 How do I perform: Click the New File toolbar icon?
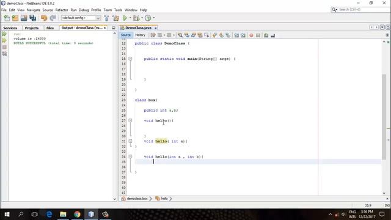tap(7, 18)
